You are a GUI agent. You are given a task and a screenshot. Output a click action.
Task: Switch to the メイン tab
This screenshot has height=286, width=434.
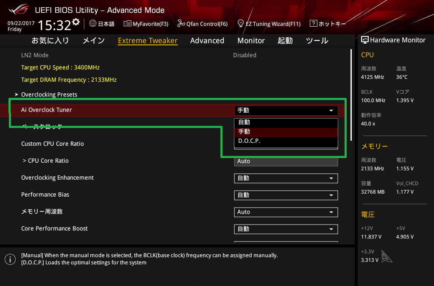coord(94,41)
